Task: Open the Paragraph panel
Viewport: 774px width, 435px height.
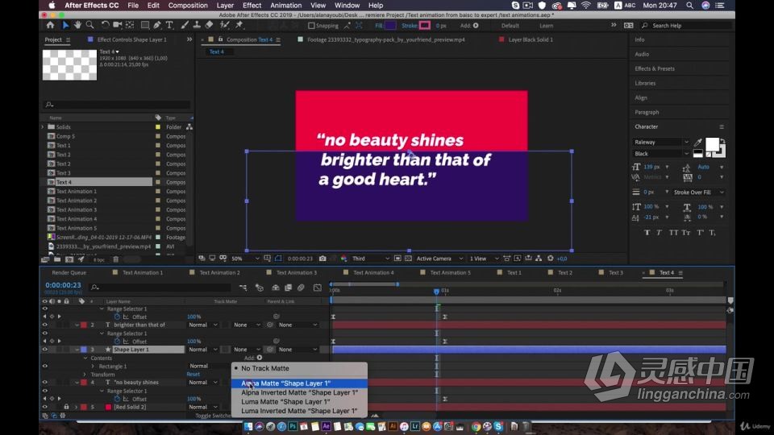Action: (x=647, y=113)
